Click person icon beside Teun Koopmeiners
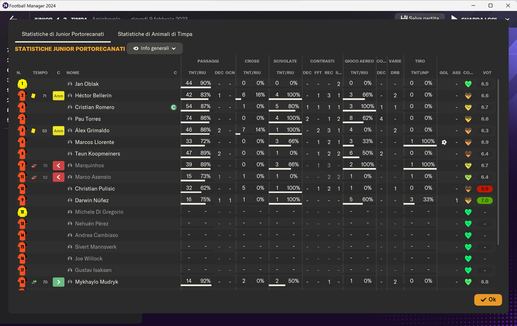 tap(70, 154)
